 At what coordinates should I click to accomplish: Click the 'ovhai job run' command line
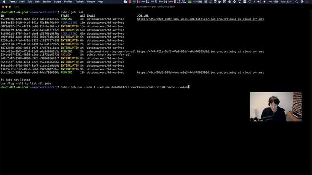125,87
